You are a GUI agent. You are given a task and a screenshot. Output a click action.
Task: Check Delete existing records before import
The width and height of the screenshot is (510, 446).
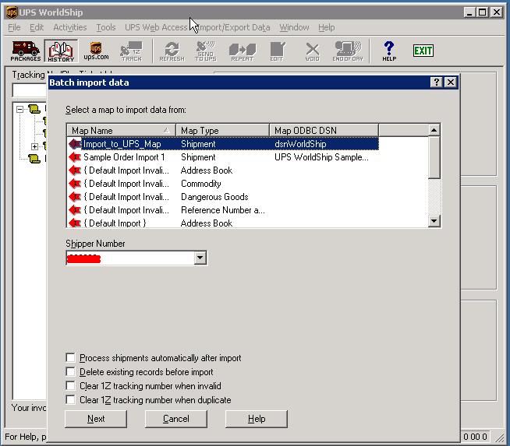coord(72,372)
